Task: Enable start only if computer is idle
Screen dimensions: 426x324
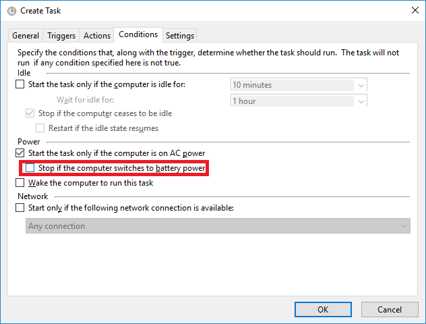Action: [x=20, y=85]
